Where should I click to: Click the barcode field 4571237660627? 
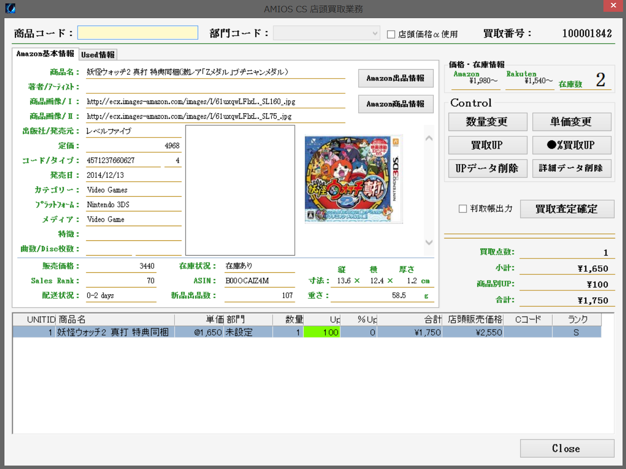point(123,160)
